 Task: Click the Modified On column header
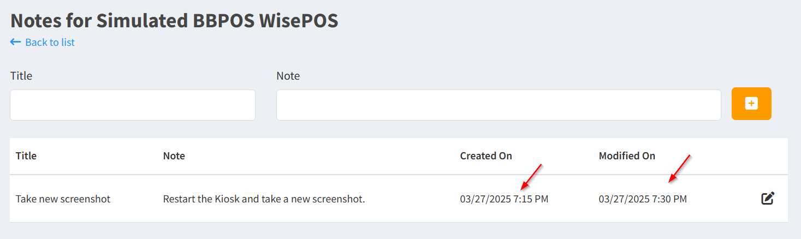pos(627,156)
